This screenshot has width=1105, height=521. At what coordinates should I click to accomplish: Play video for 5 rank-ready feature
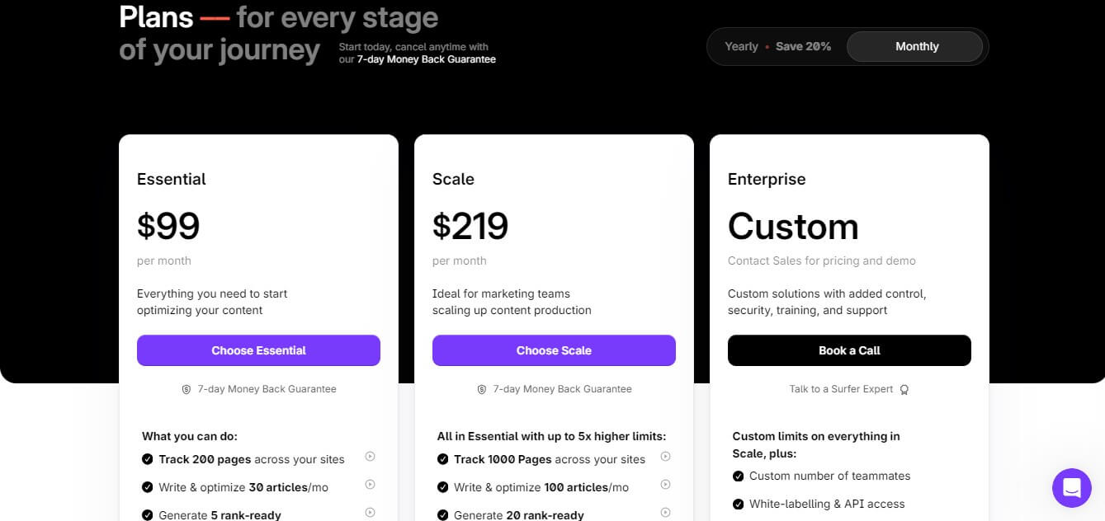[371, 513]
